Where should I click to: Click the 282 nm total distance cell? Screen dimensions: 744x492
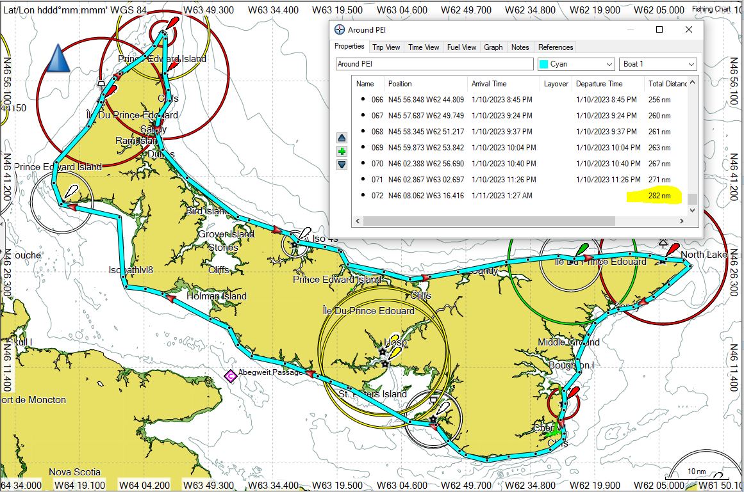pos(659,196)
